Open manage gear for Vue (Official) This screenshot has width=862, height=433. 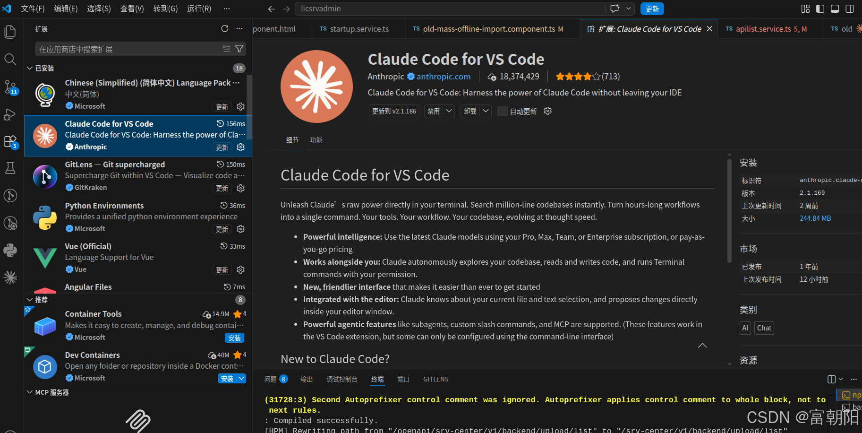240,269
